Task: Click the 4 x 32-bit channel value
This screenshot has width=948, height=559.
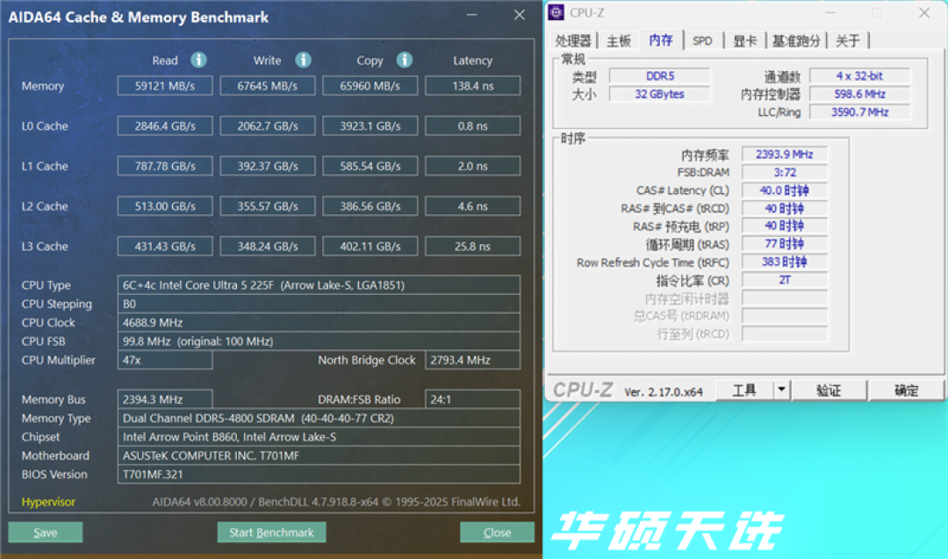Action: coord(859,76)
